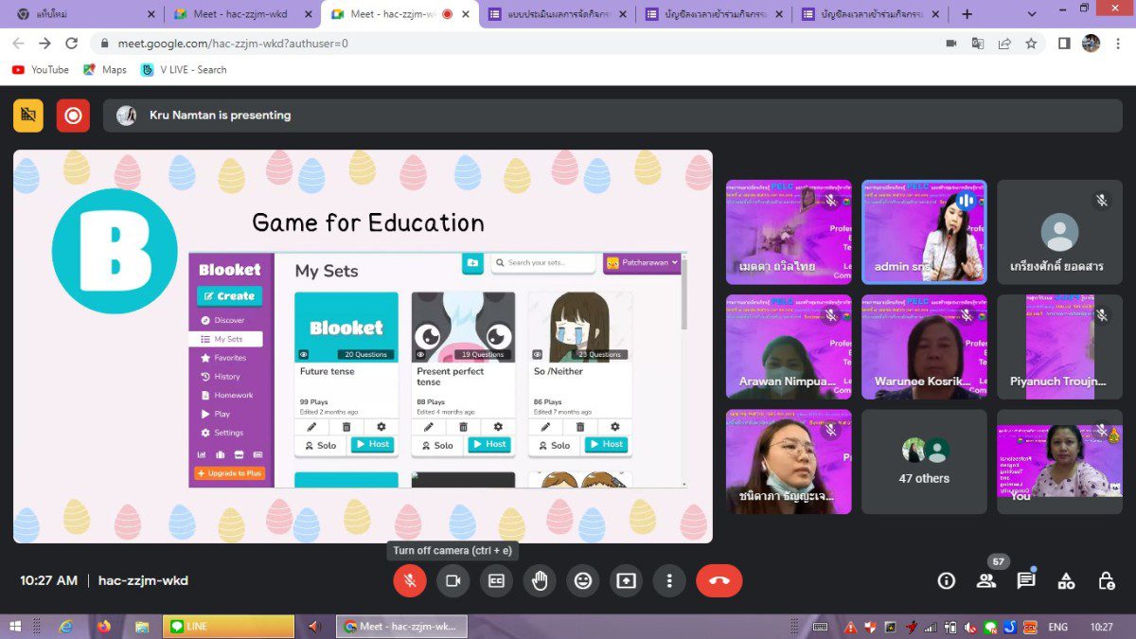Close the แท็บใหม่ tab

click(151, 14)
